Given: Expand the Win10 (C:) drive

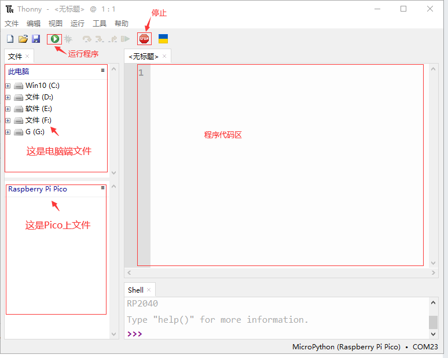Looking at the screenshot, I should 8,86.
